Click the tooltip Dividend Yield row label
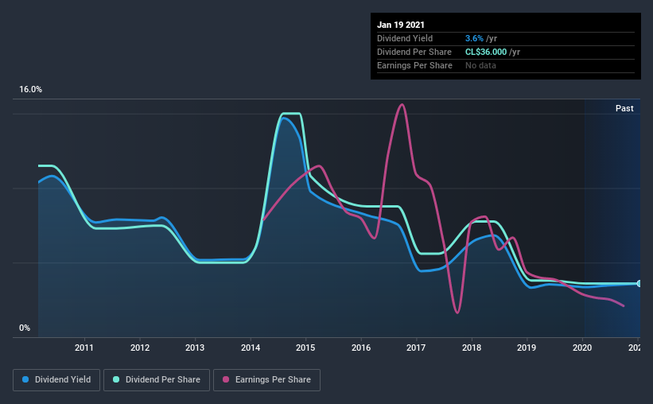Viewport: 653px width, 404px height. tap(405, 38)
